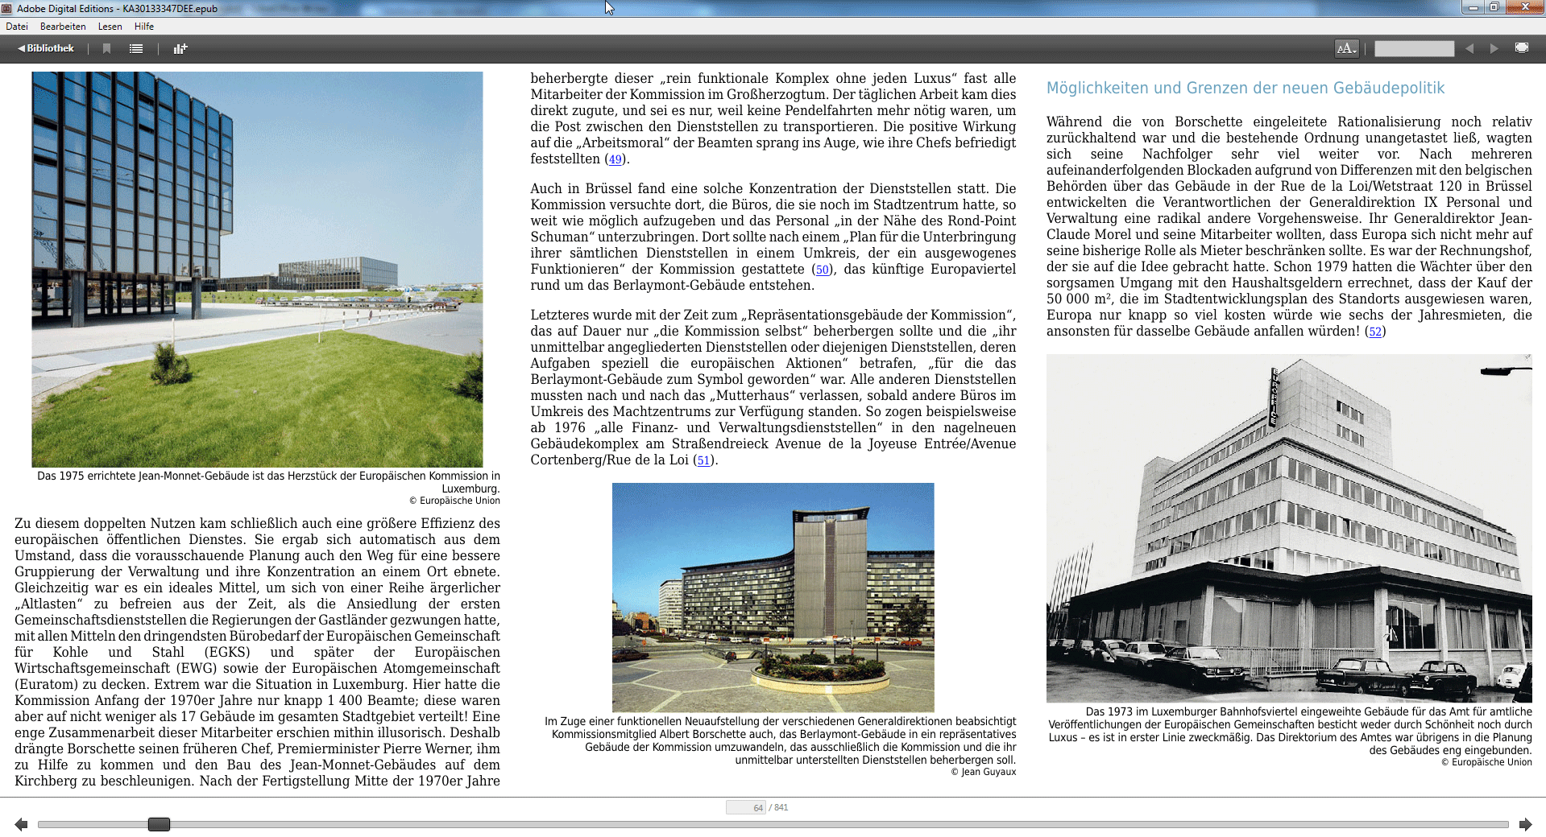
Task: Open the Hilfe menu
Action: (144, 27)
